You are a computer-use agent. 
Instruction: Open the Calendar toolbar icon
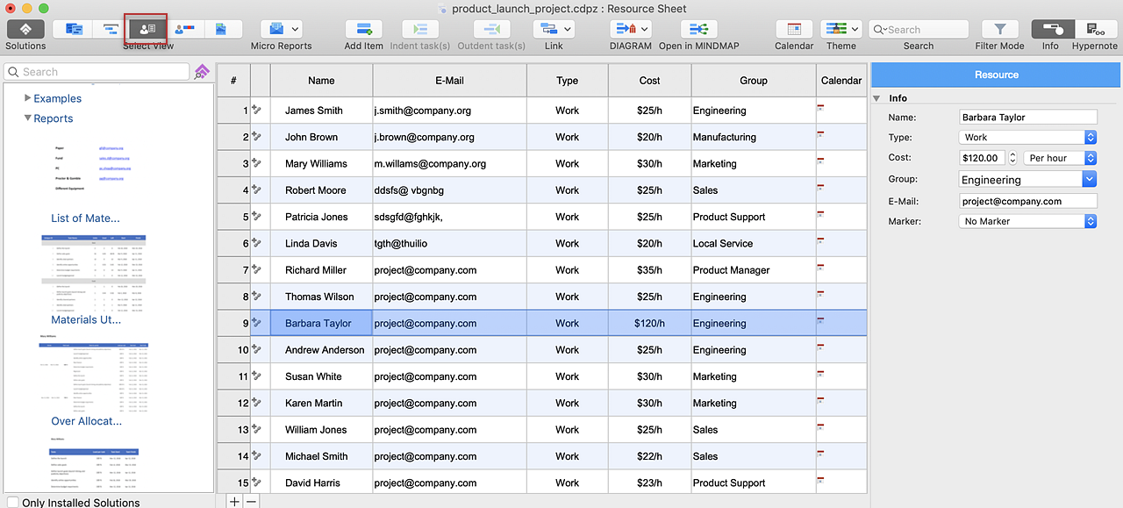[x=794, y=29]
